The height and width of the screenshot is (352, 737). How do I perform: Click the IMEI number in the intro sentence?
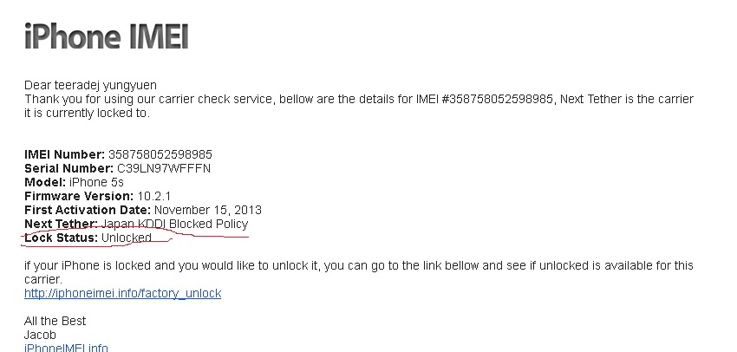tap(498, 99)
